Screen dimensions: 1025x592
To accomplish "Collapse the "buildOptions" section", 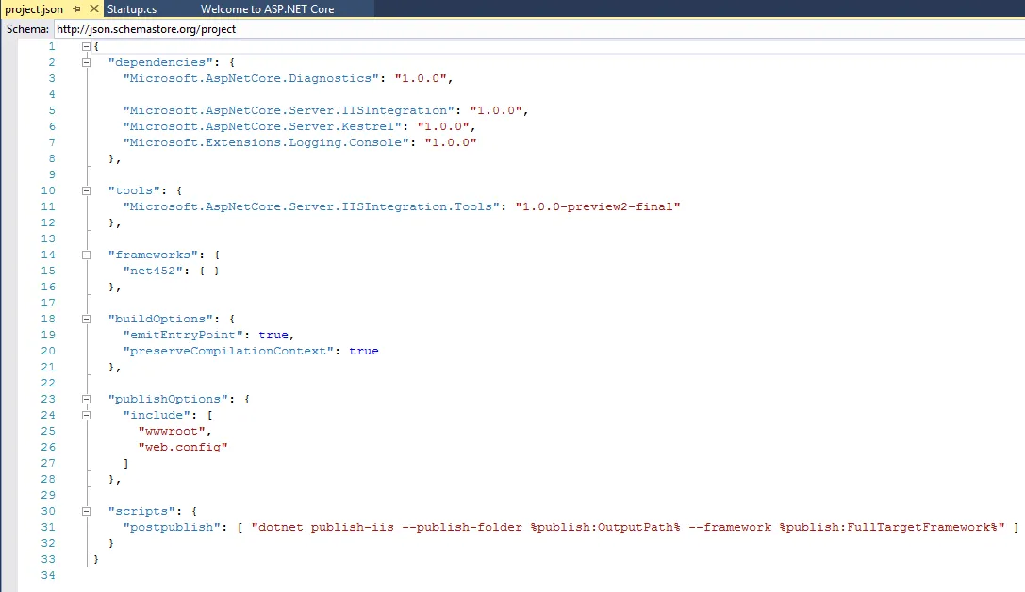I will 86,319.
